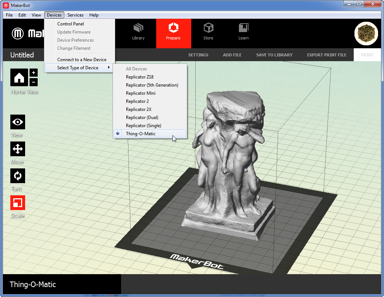Expand Select Type of Device submenu

tap(78, 68)
